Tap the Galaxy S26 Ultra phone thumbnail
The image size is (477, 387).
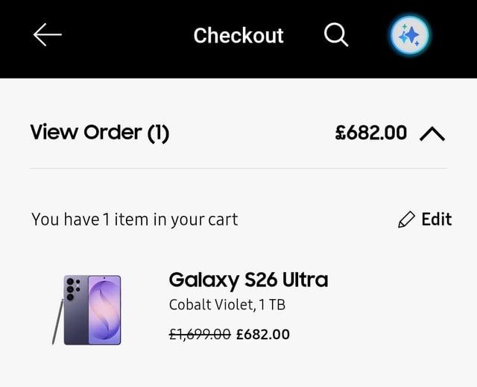pyautogui.click(x=87, y=309)
